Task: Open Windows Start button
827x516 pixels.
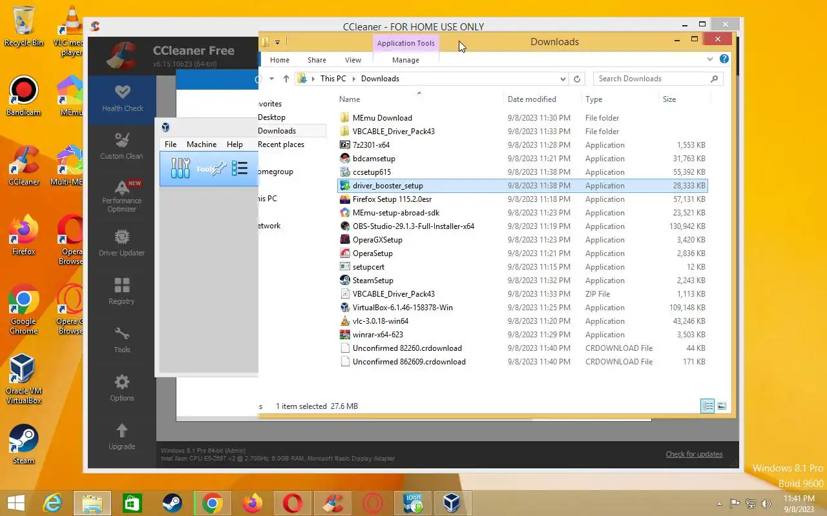Action: [x=16, y=503]
